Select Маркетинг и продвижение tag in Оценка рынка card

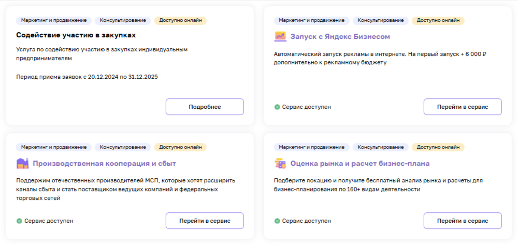point(311,147)
